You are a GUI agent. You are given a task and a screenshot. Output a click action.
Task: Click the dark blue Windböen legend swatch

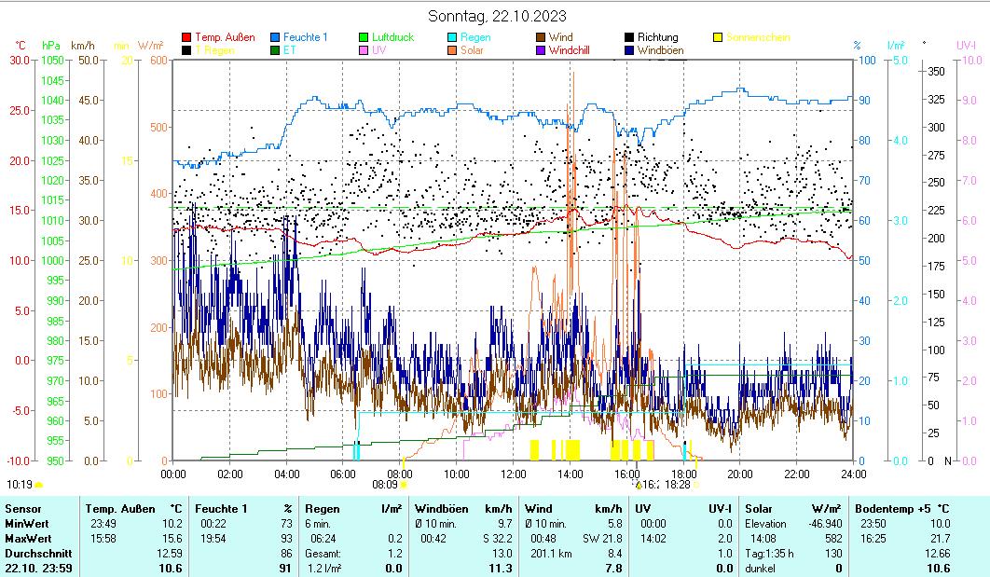[x=629, y=50]
